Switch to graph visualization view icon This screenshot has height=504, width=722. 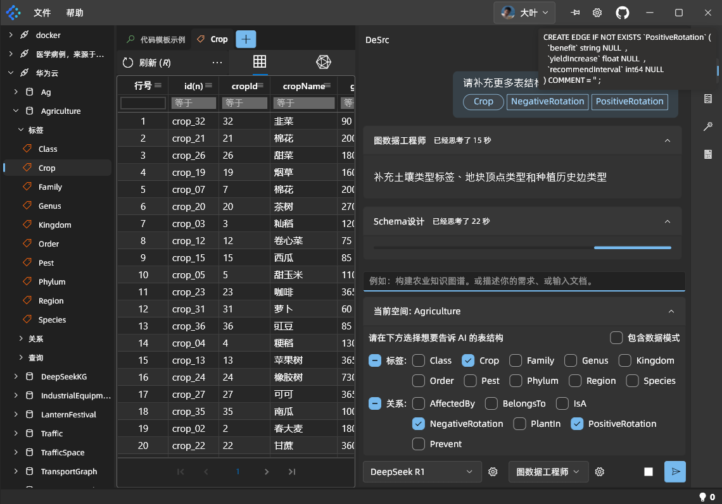click(x=324, y=61)
